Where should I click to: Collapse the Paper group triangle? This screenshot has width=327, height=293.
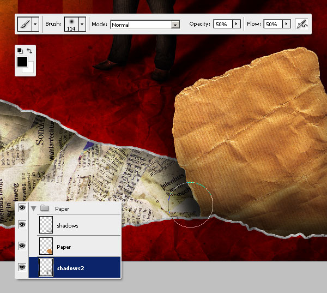34,208
